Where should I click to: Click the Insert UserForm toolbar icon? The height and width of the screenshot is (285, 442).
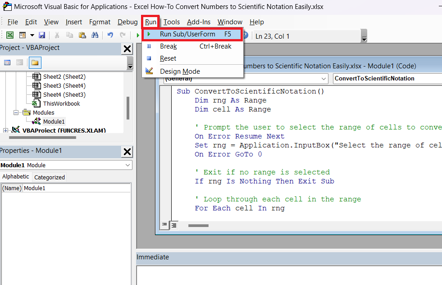point(23,35)
